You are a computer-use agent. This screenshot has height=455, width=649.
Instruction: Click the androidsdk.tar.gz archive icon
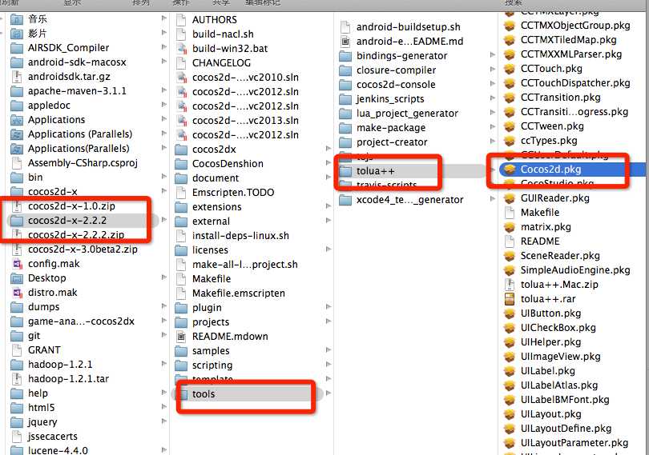(17, 77)
